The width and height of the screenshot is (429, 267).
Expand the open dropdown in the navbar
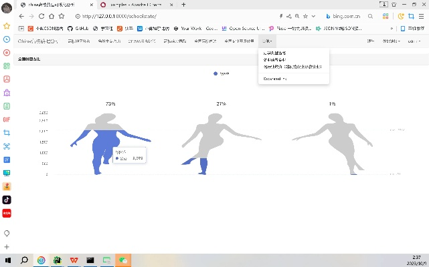(x=266, y=41)
